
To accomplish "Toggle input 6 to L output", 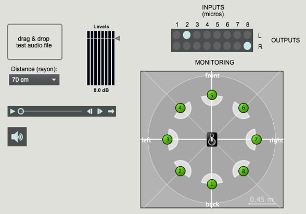I will [x=227, y=35].
